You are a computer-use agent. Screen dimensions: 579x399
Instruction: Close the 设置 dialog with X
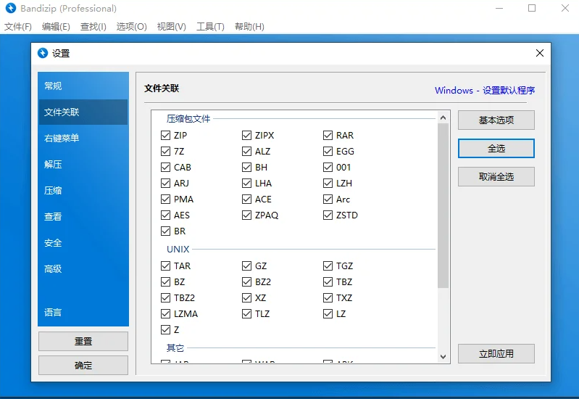pyautogui.click(x=539, y=53)
